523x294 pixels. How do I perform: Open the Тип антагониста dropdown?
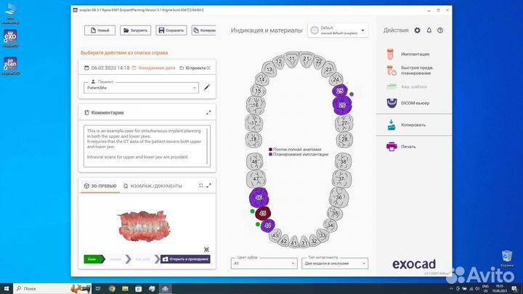[x=335, y=263]
